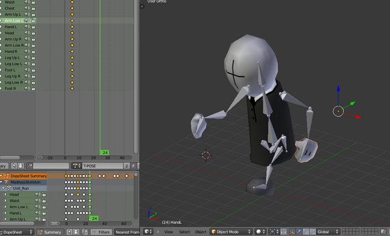This screenshot has height=236, width=390.
Task: Click lower dopesheet vertical scrollbar
Action: pyautogui.click(x=136, y=195)
